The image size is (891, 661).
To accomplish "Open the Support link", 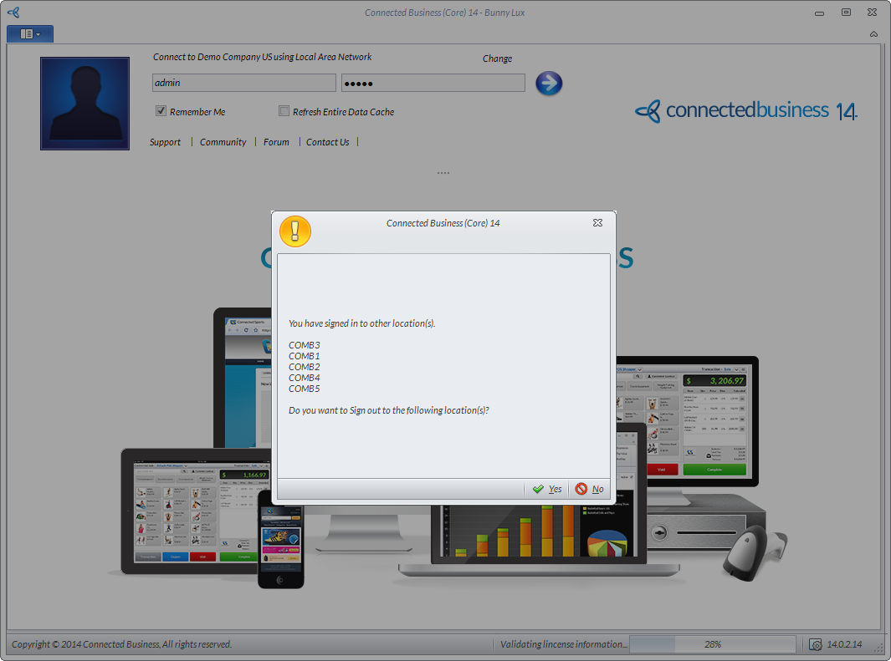I will [x=165, y=142].
